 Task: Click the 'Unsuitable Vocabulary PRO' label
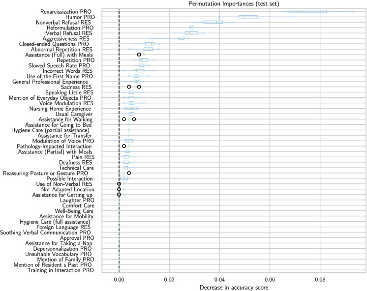(58, 254)
